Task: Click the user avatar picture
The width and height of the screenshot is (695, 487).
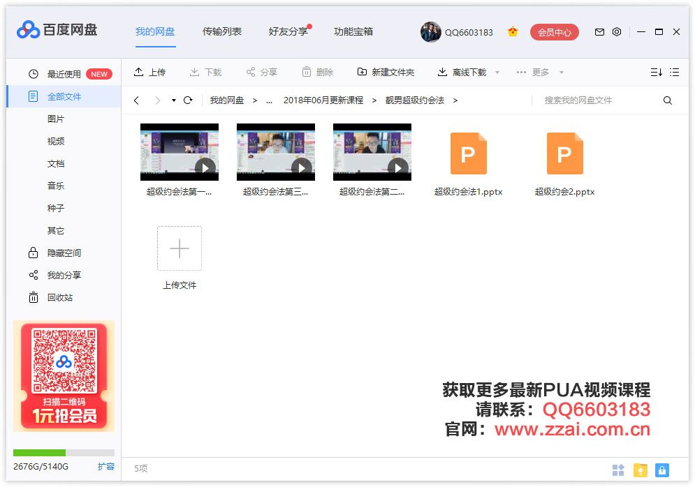Action: click(x=430, y=32)
